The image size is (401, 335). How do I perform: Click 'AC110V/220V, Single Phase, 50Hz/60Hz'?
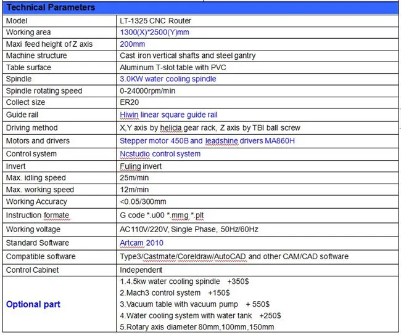(189, 229)
